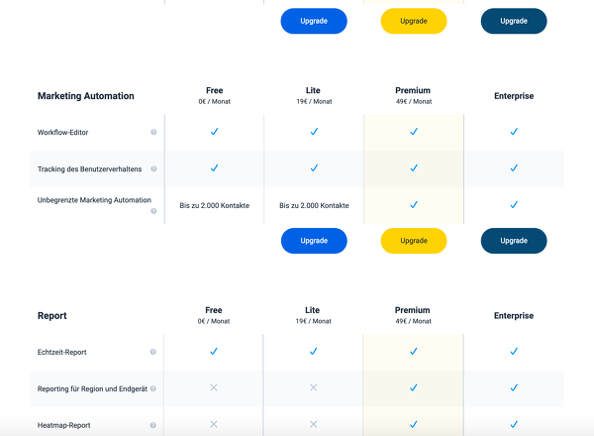Click Lite plan X mark for Heatmap-Report

click(313, 424)
